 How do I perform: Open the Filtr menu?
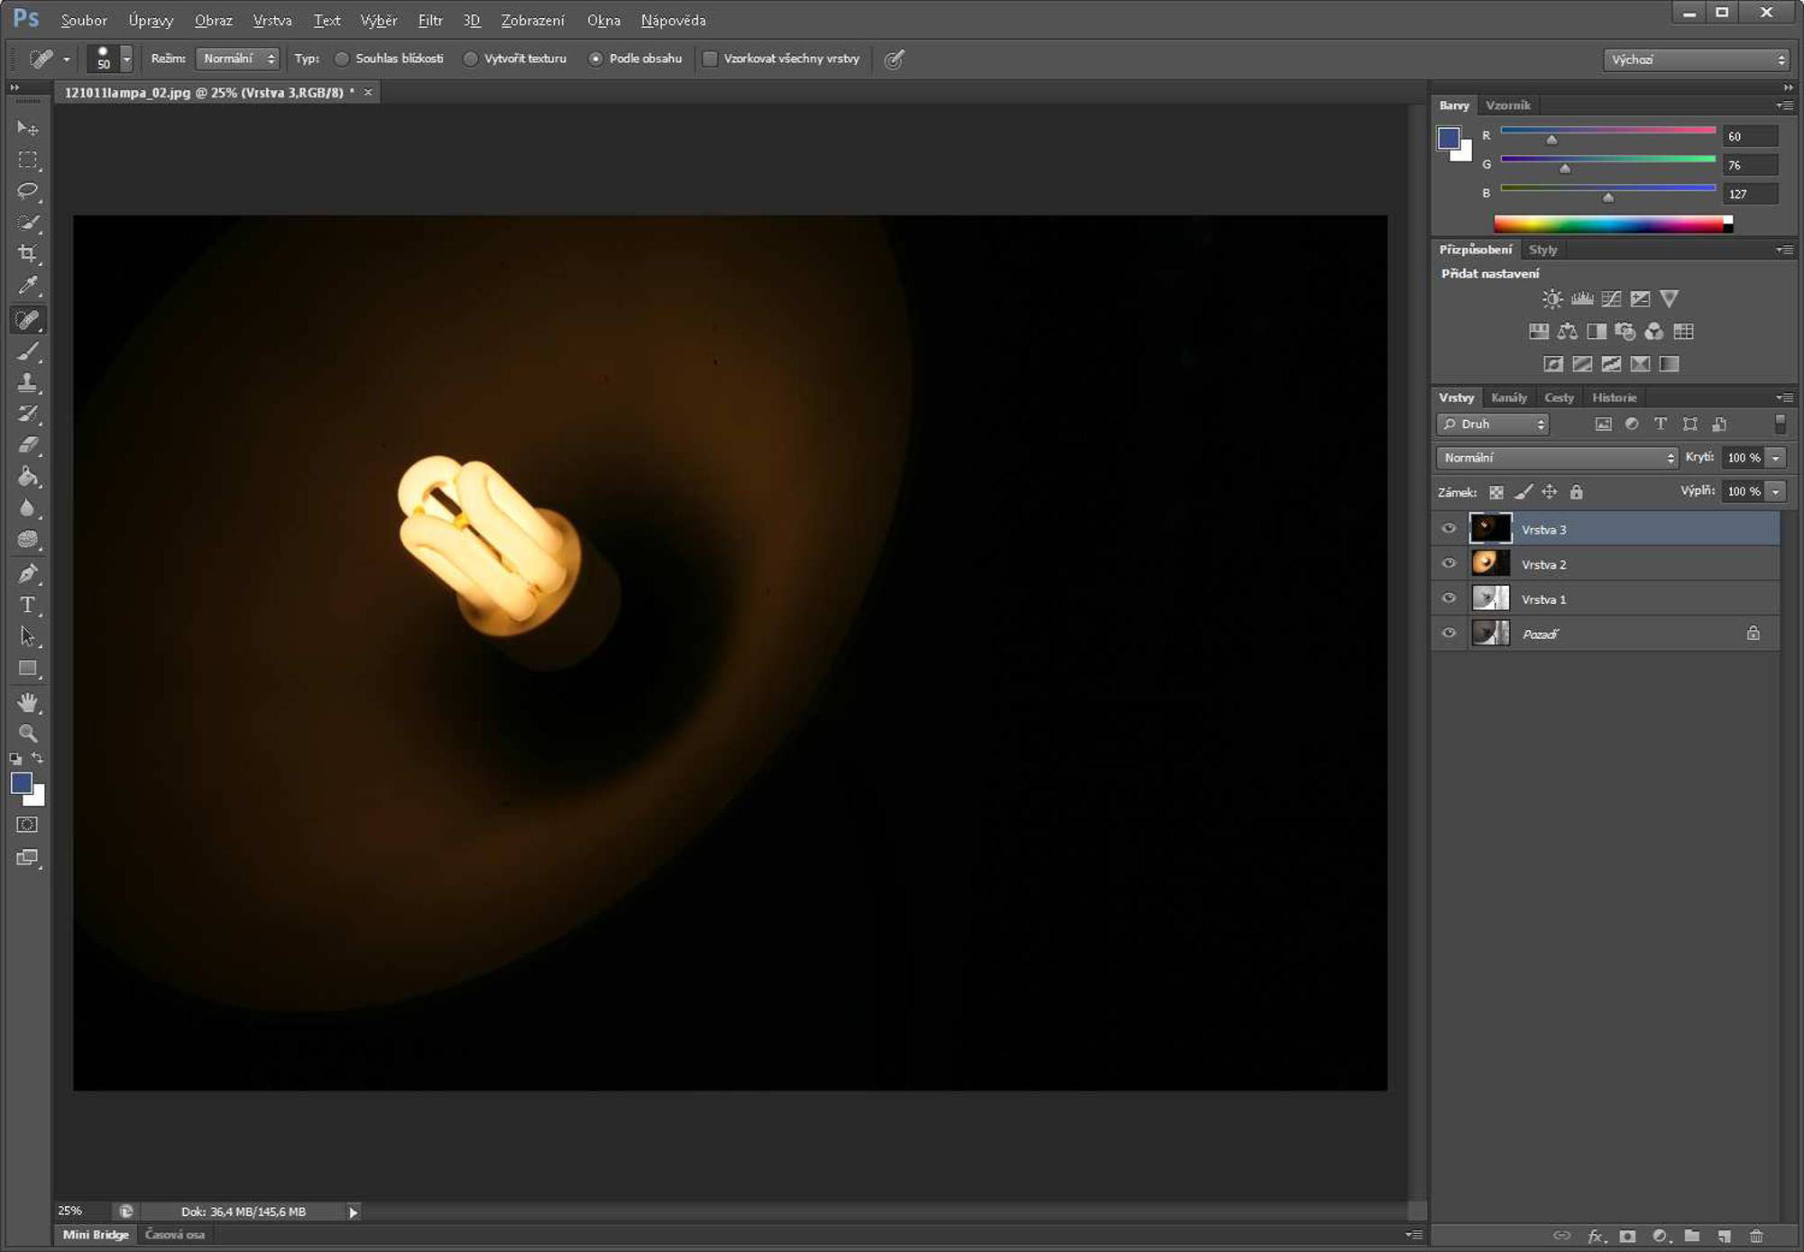[x=430, y=20]
